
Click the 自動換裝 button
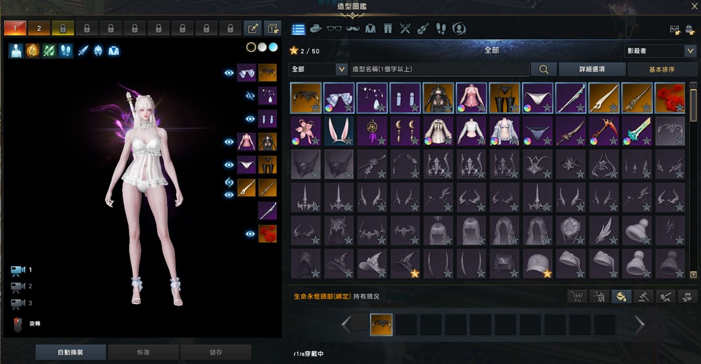[x=71, y=352]
